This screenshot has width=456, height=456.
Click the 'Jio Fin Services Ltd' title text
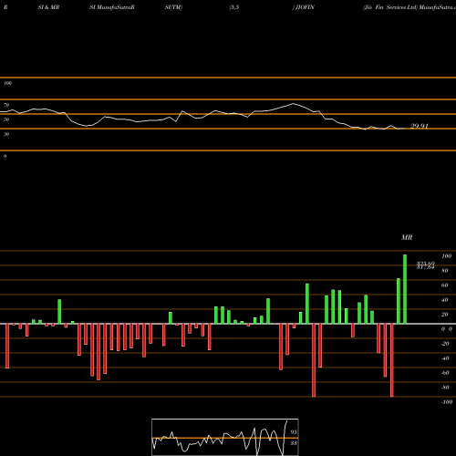tap(390, 7)
